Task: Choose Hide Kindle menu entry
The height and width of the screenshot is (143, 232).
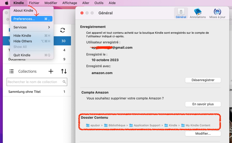Action: pos(32,36)
